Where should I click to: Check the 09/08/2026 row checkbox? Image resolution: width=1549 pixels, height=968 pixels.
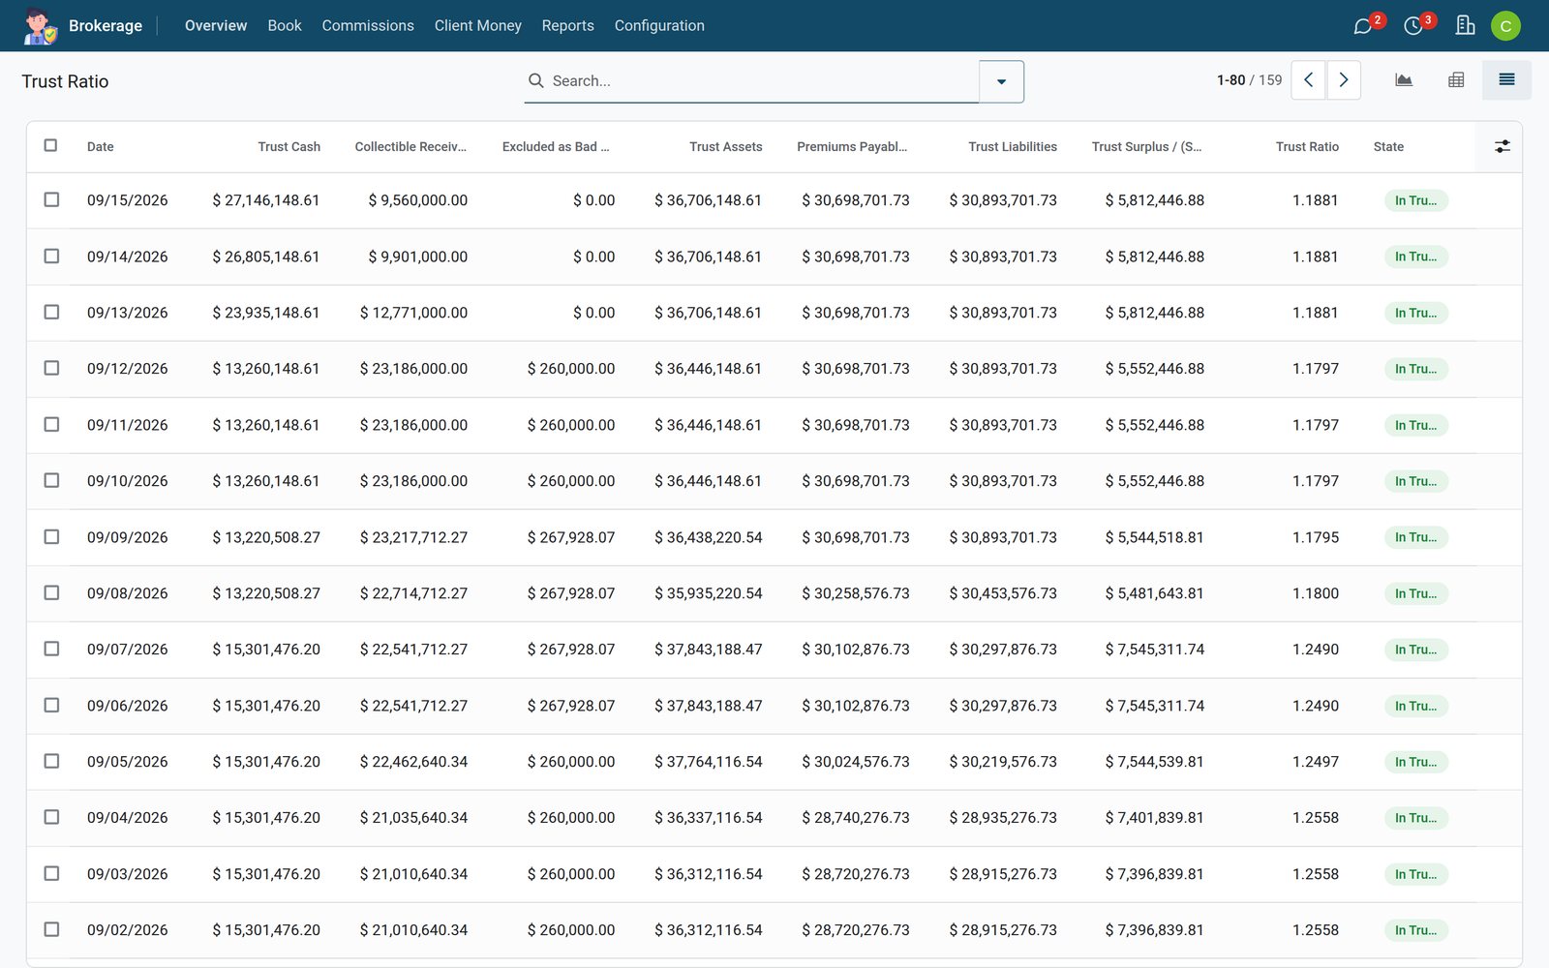click(51, 592)
